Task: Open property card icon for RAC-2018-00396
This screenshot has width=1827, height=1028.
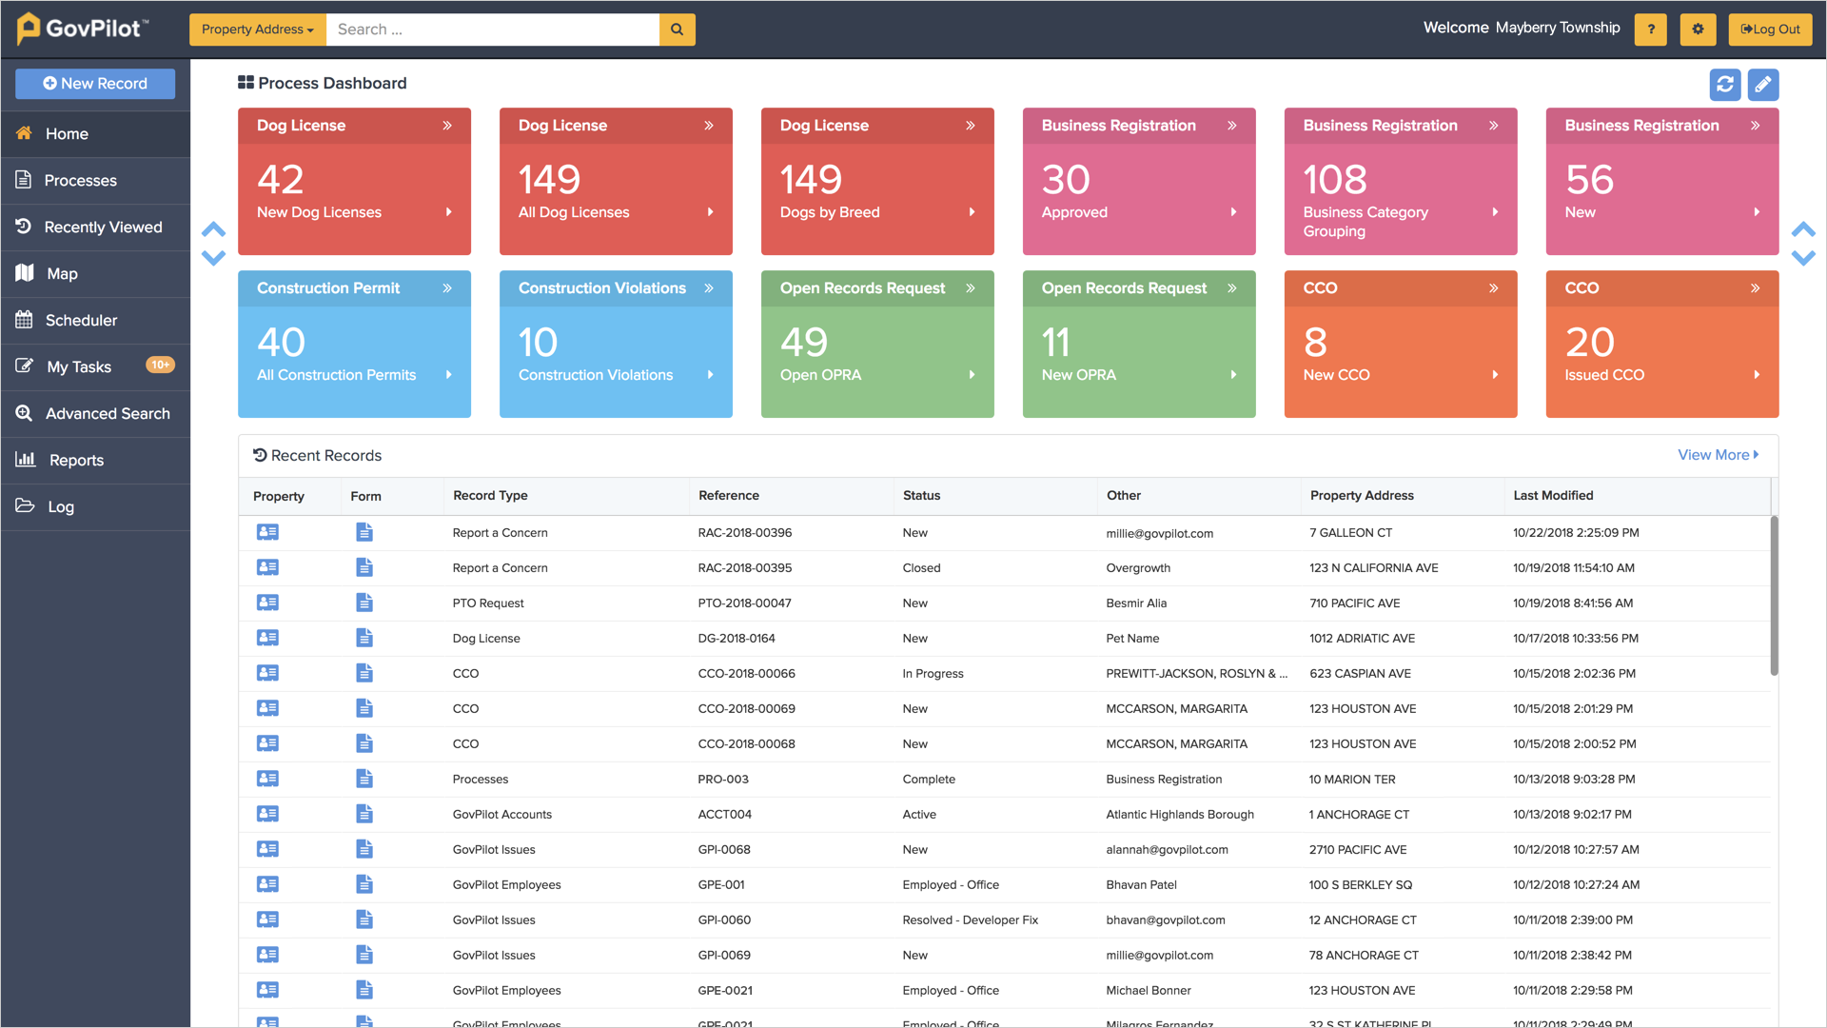Action: pyautogui.click(x=267, y=532)
